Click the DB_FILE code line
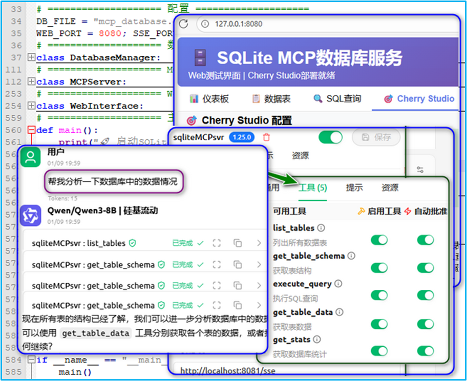Viewport: 467px width, 381px height. 104,22
